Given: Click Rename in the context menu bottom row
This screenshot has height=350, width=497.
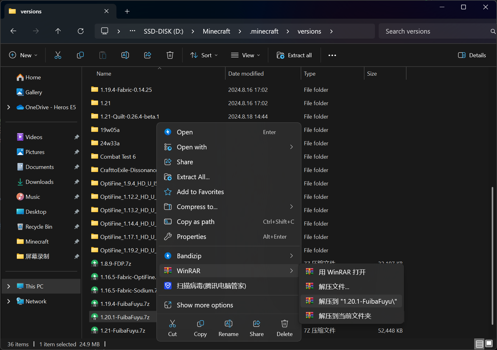Looking at the screenshot, I should [229, 328].
